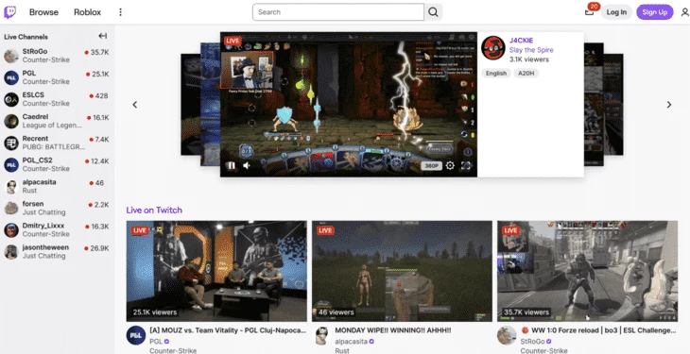Select the English tag

tap(496, 74)
